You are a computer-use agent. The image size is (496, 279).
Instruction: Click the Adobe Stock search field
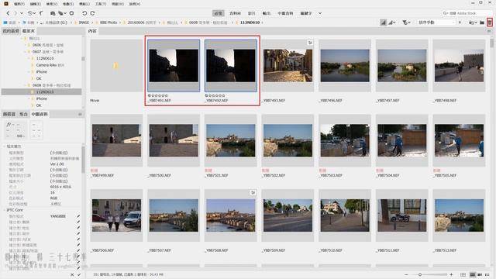coord(467,13)
